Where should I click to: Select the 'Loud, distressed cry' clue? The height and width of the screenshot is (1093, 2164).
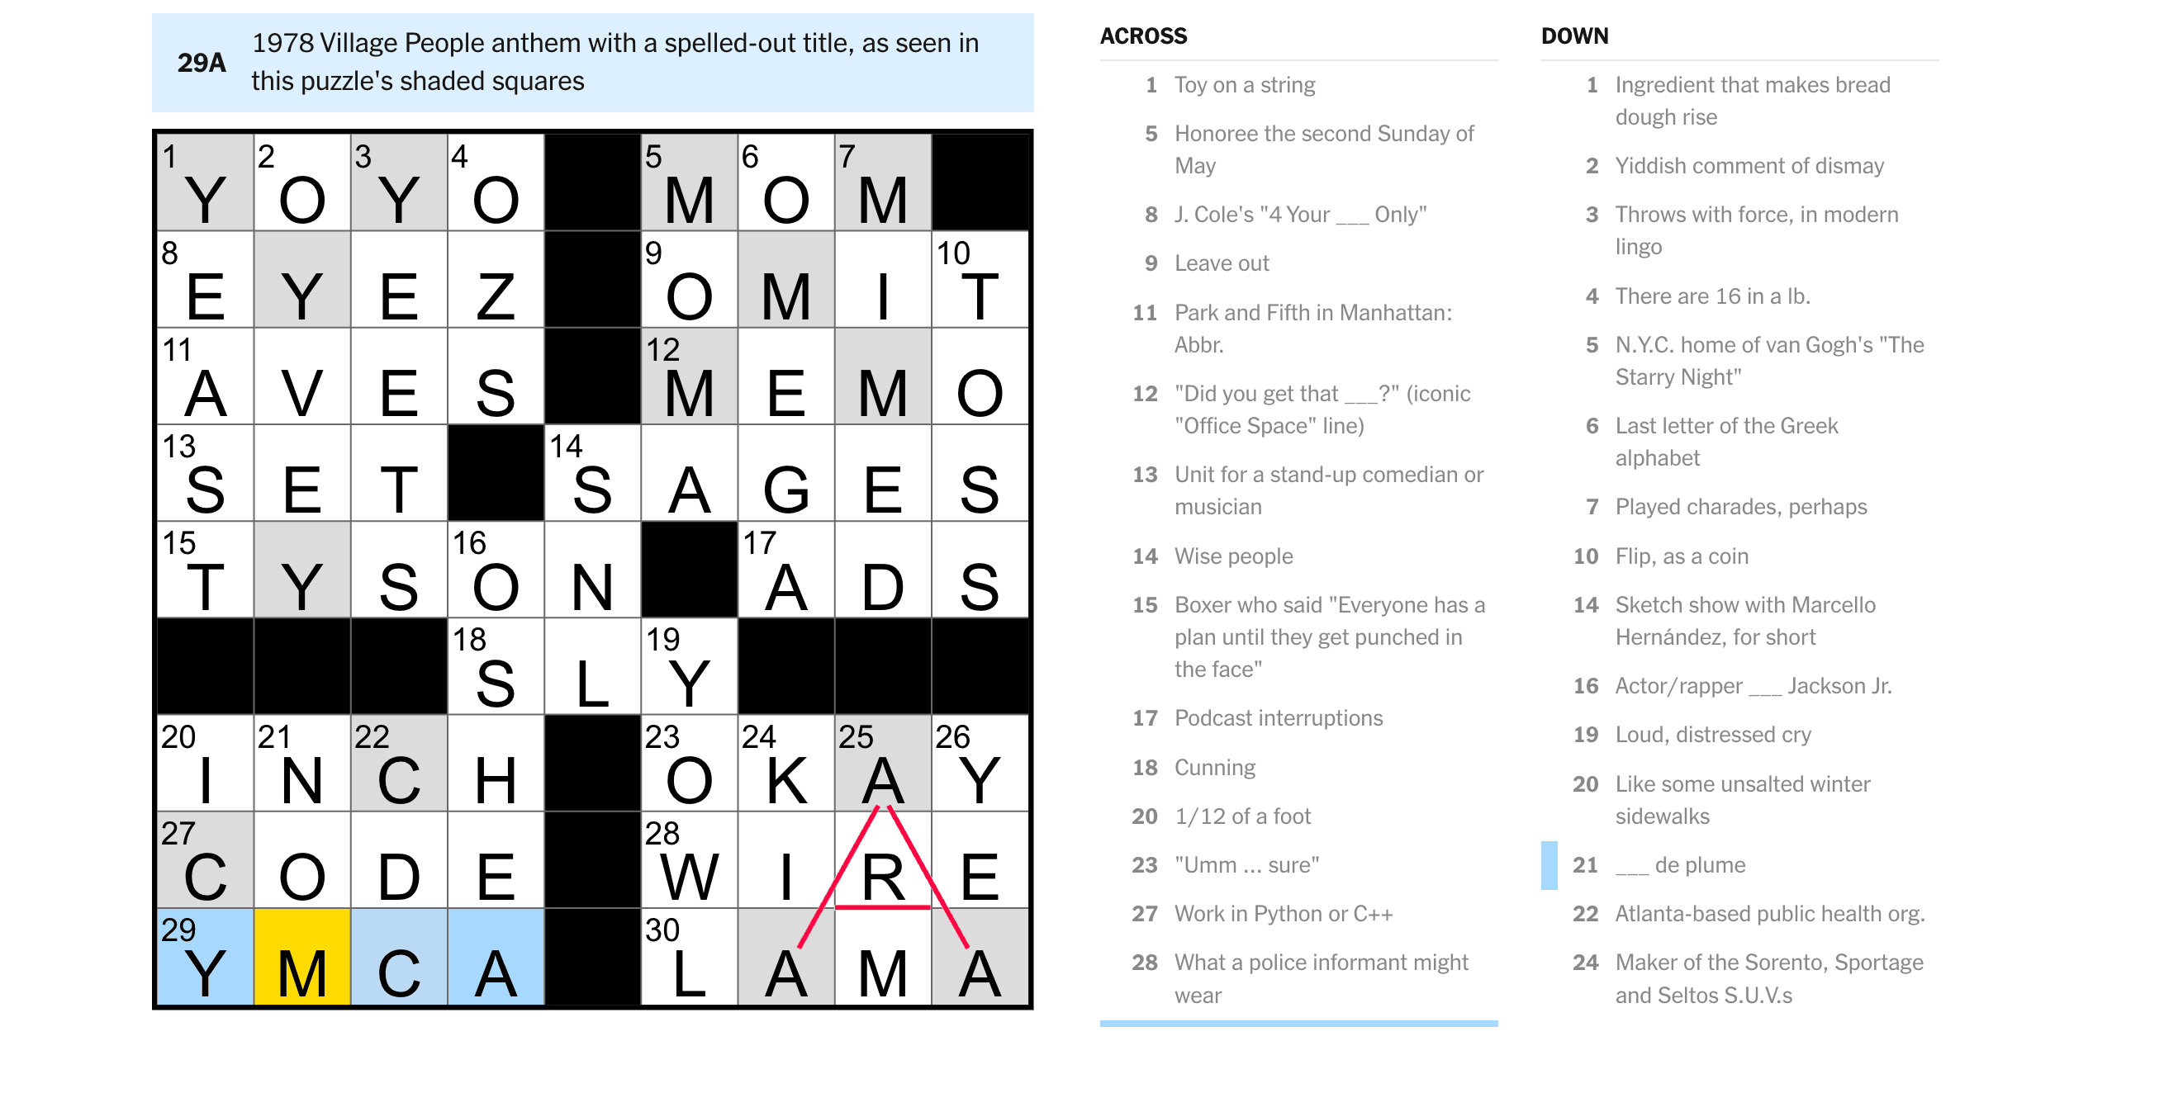click(x=1712, y=735)
